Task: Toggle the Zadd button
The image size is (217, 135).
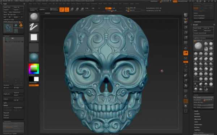Action: pyautogui.click(x=108, y=8)
